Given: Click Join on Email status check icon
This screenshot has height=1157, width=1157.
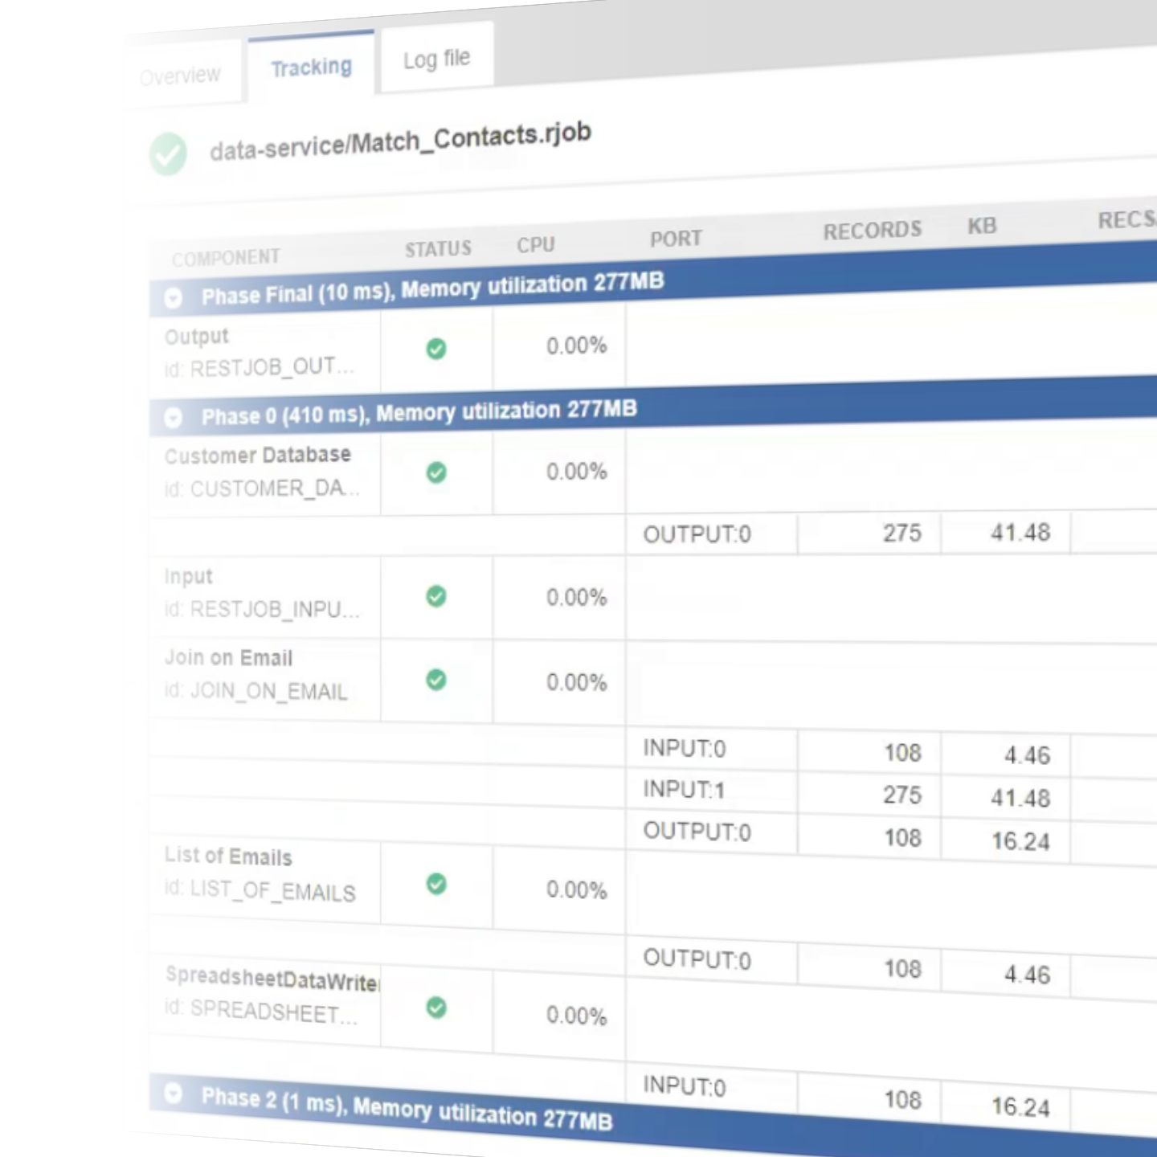Looking at the screenshot, I should [436, 681].
